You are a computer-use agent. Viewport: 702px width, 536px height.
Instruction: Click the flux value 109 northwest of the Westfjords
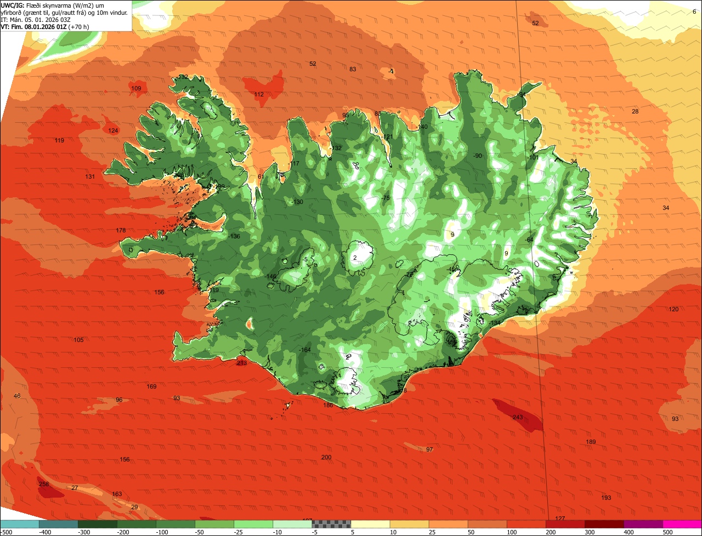coord(136,88)
